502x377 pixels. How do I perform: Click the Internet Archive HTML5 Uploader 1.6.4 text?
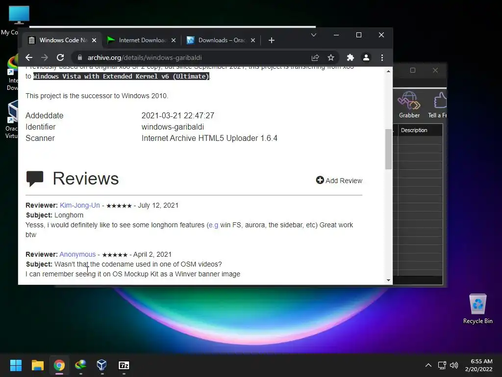(x=209, y=138)
